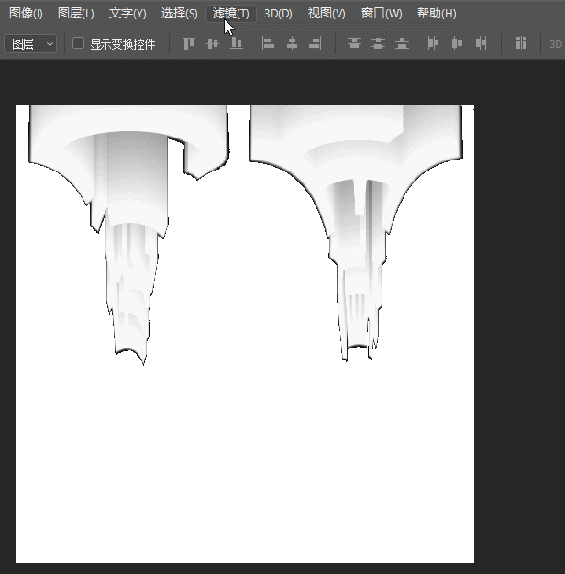Viewport: 565px width, 574px height.
Task: Click the align horizontal centers icon
Action: click(x=292, y=43)
